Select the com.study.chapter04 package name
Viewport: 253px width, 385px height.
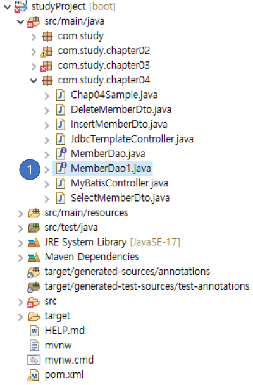pyautogui.click(x=104, y=80)
